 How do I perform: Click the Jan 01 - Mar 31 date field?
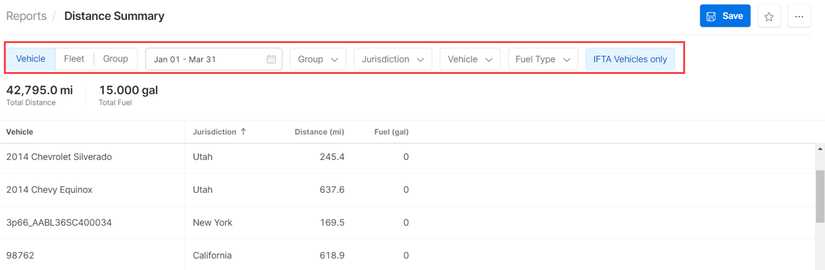coord(214,59)
